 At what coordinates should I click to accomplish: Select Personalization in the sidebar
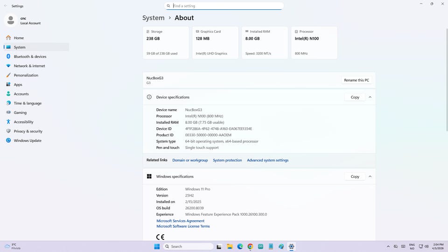(x=26, y=75)
